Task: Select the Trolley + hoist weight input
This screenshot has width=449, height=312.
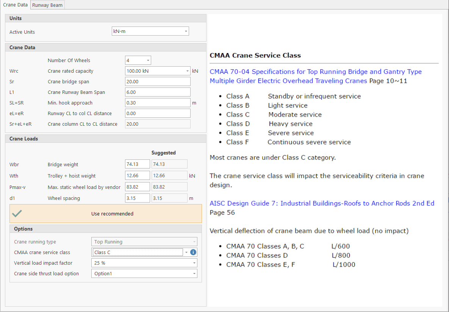Action: click(137, 176)
